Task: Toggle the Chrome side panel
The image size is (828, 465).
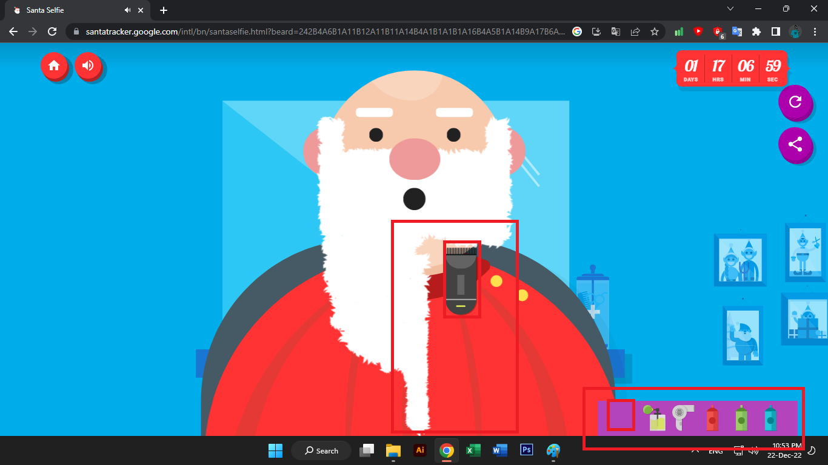Action: point(775,31)
